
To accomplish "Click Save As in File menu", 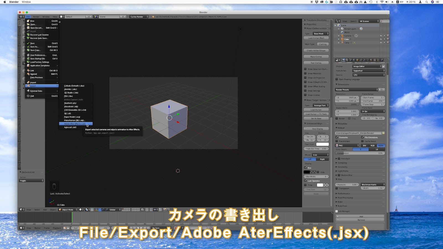I will click(42, 47).
